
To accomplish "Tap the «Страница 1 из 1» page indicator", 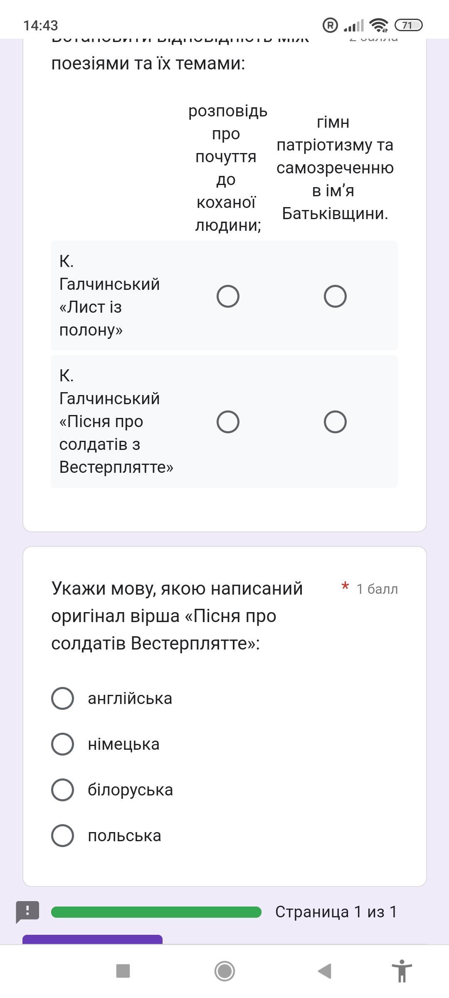I will (336, 912).
